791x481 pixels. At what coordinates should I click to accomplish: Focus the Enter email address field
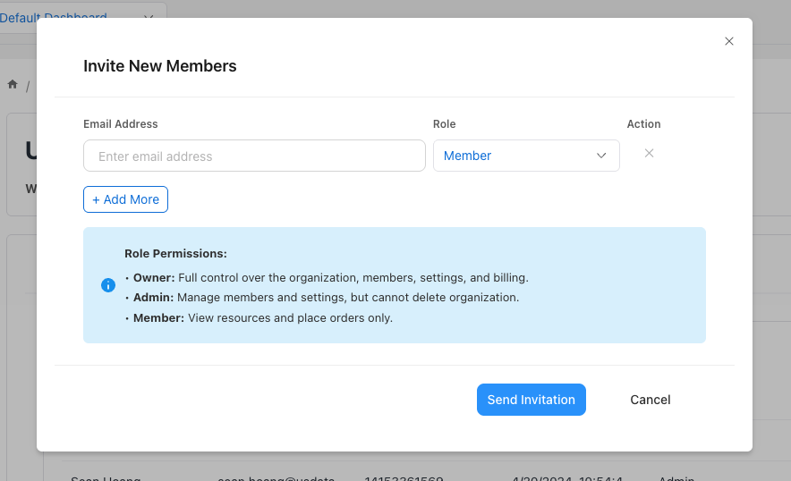(x=254, y=156)
